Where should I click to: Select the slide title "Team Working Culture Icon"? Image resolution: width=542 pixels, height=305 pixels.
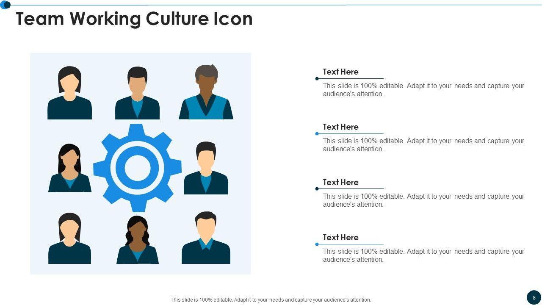(x=134, y=19)
